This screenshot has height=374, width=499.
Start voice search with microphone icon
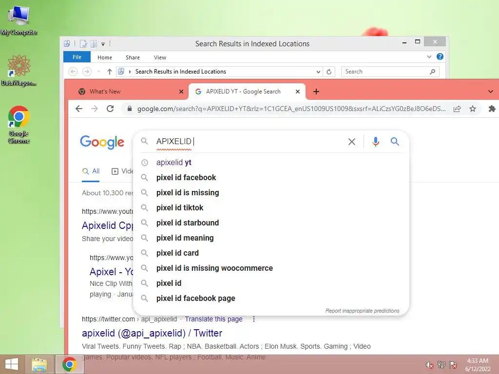(x=376, y=142)
